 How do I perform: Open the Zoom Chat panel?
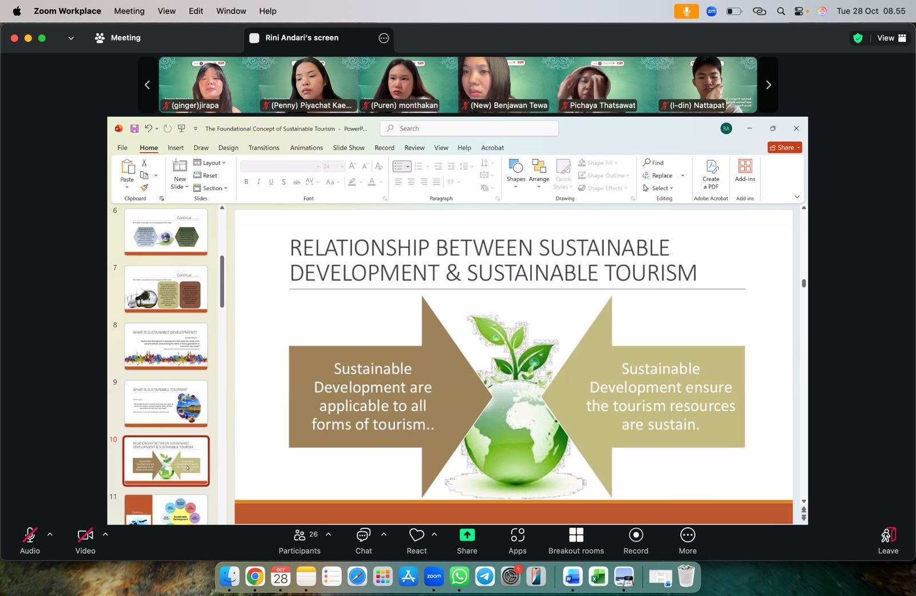(364, 541)
